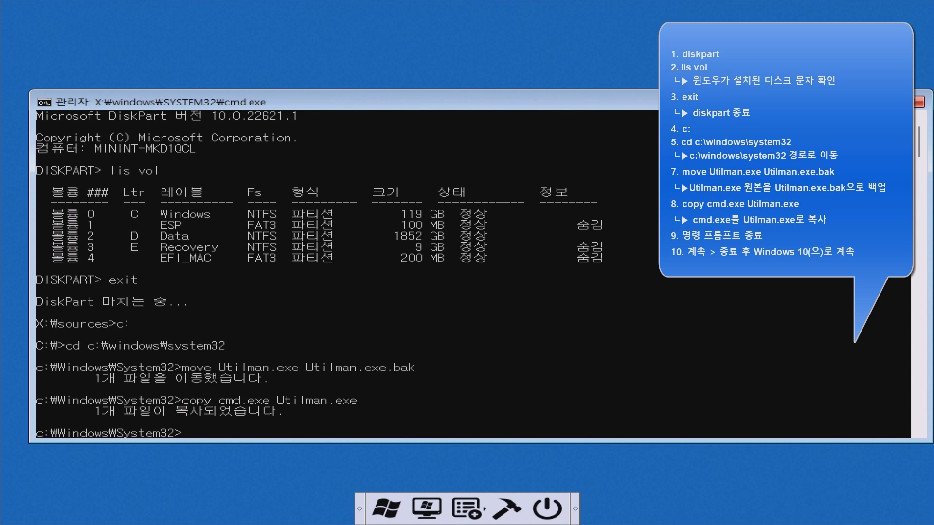Close the command prompt window with red button

919,102
